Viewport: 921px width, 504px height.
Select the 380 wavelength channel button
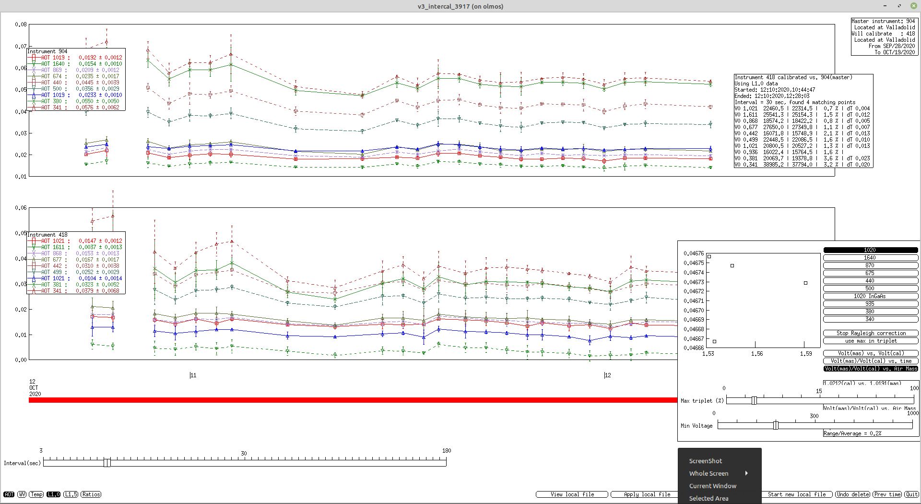pos(870,312)
